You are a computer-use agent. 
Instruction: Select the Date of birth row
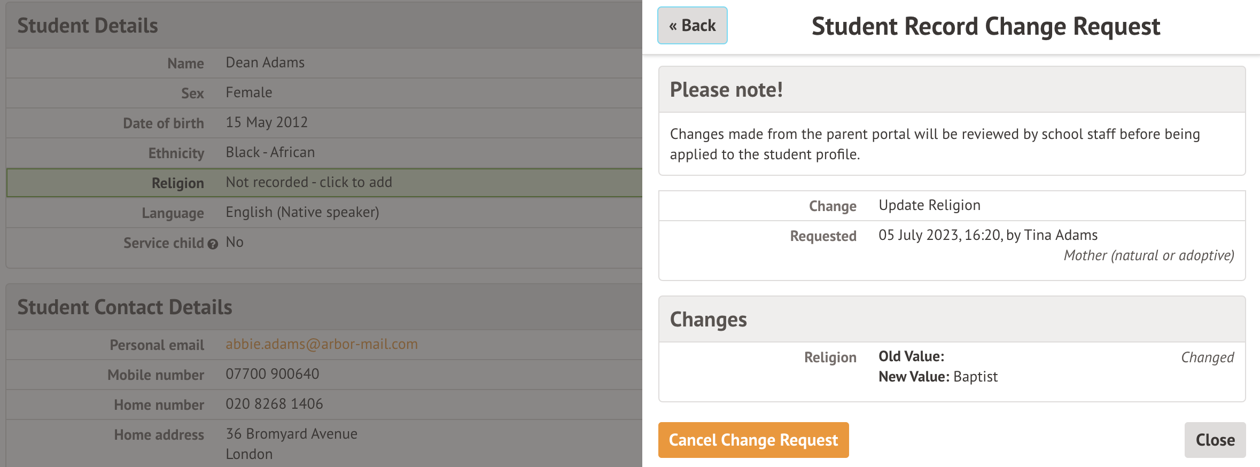pos(266,123)
